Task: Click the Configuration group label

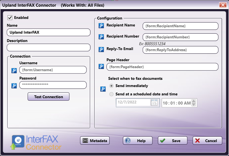Action: [110, 18]
